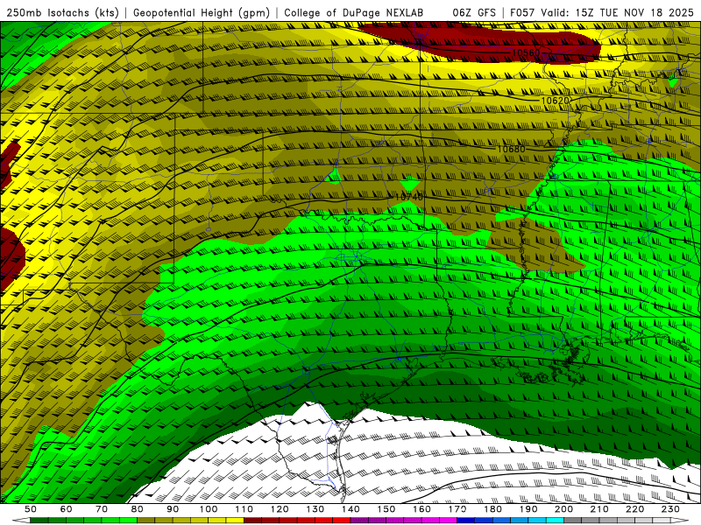Click the 210 value on the color scale

pyautogui.click(x=599, y=509)
